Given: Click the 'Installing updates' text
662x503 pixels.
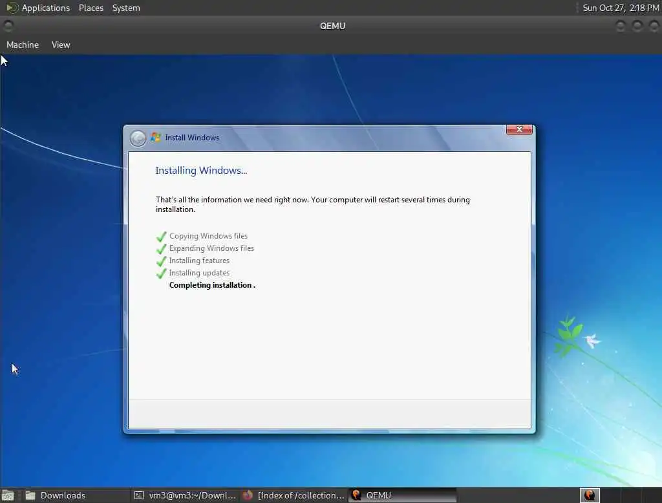Looking at the screenshot, I should point(199,272).
